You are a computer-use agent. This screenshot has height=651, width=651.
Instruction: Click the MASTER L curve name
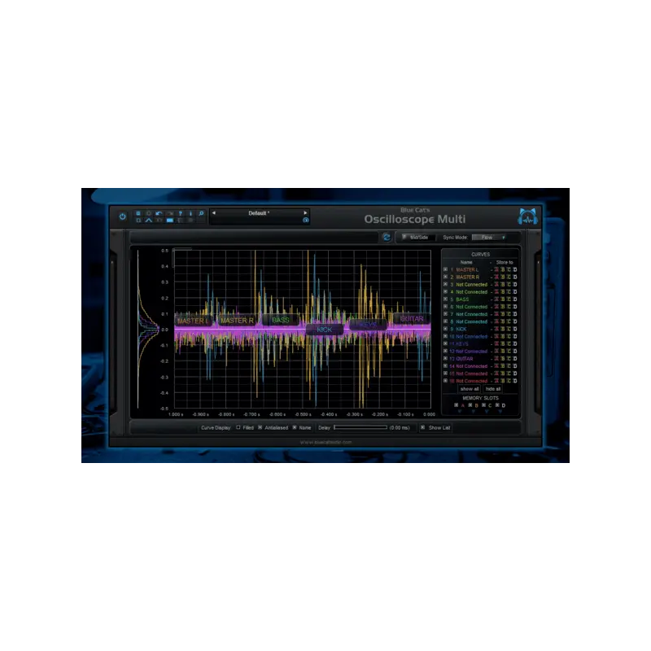[467, 269]
